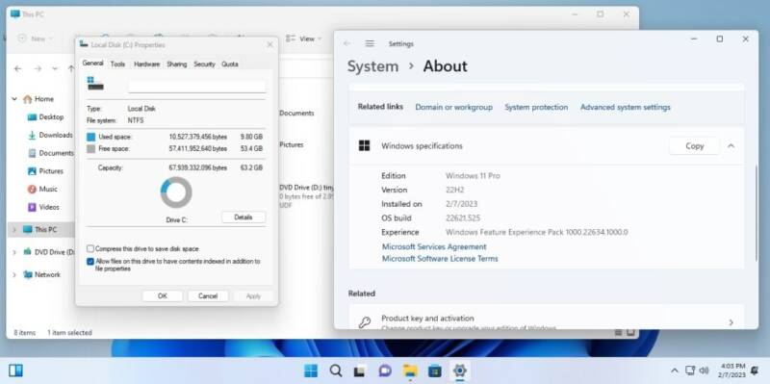Switch to the Tools tab in Properties
Viewport: 770px width, 384px height.
tap(117, 64)
